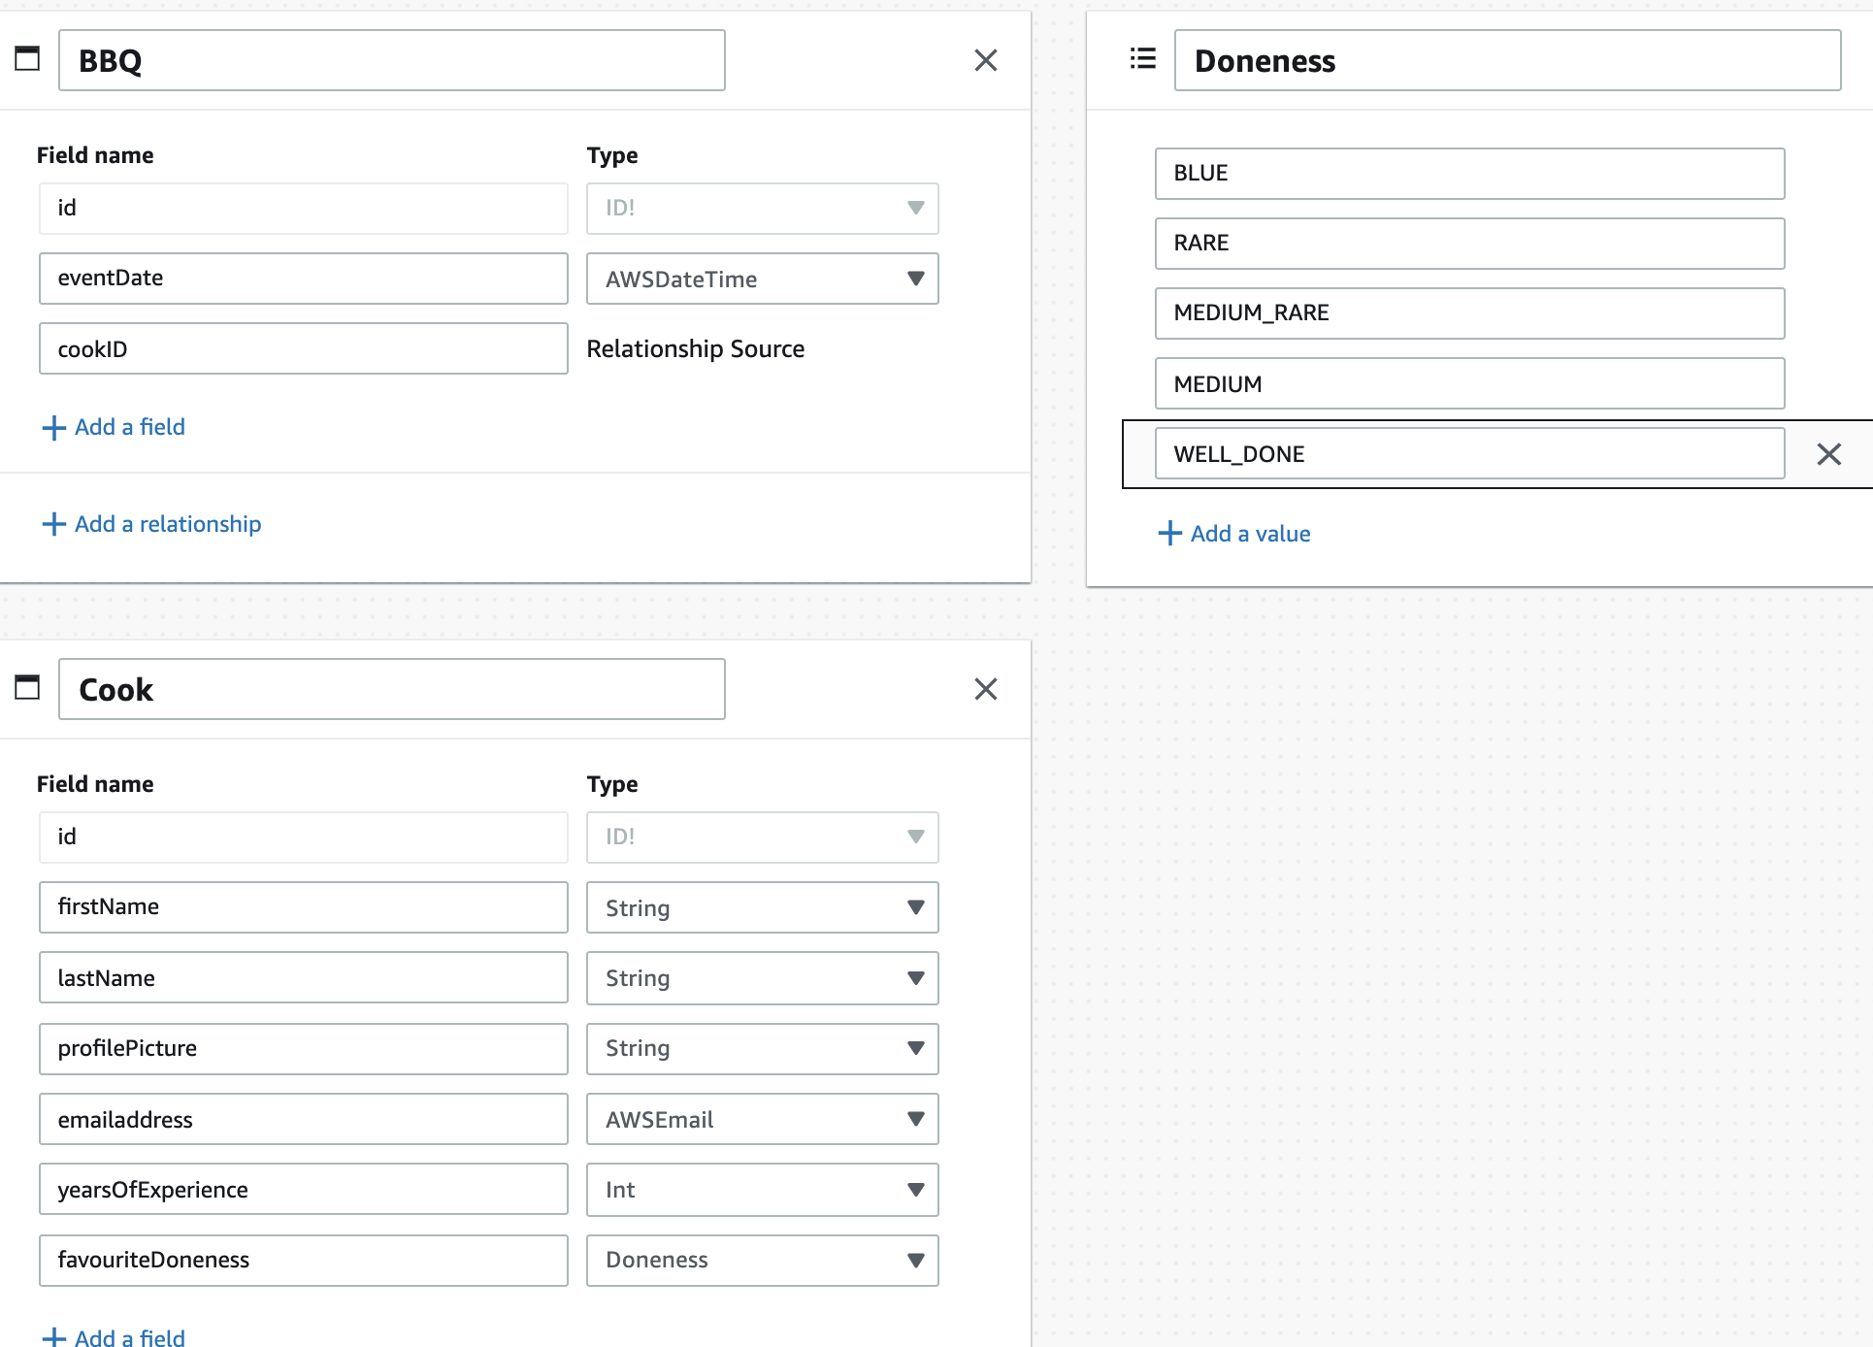Click Add a field under the Cook model
Viewport: 1873px width, 1347px height.
[x=129, y=1336]
